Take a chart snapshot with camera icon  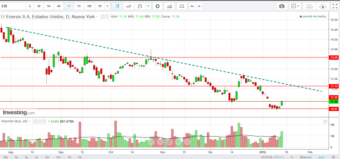point(282,6)
